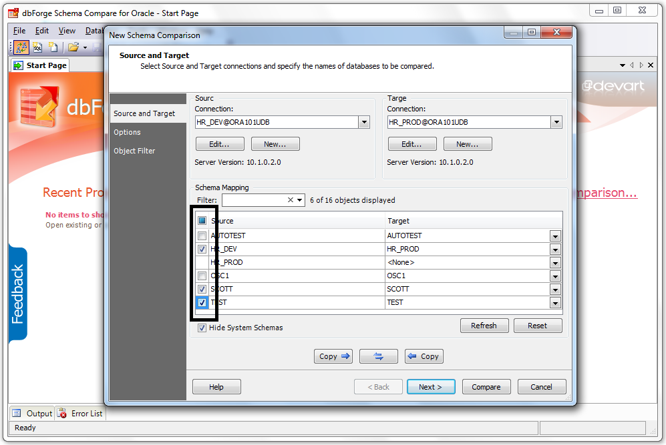Uncheck the HR_DEV schema checkbox
Screen dimensions: 666x445
202,249
